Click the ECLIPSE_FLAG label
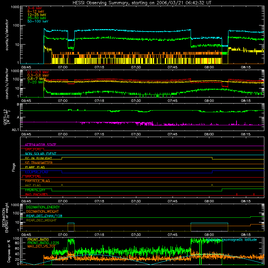Screen dimensions: 268x268 pos(37,172)
